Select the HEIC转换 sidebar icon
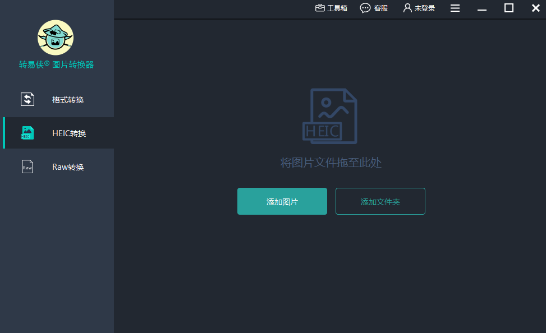The height and width of the screenshot is (333, 546). [27, 133]
